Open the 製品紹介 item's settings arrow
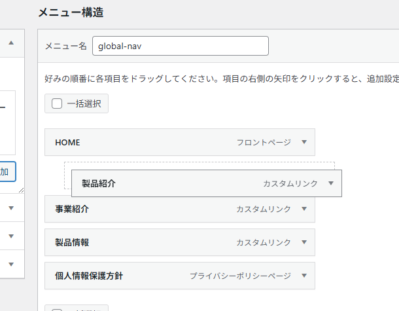This screenshot has width=399, height=311. [x=331, y=183]
